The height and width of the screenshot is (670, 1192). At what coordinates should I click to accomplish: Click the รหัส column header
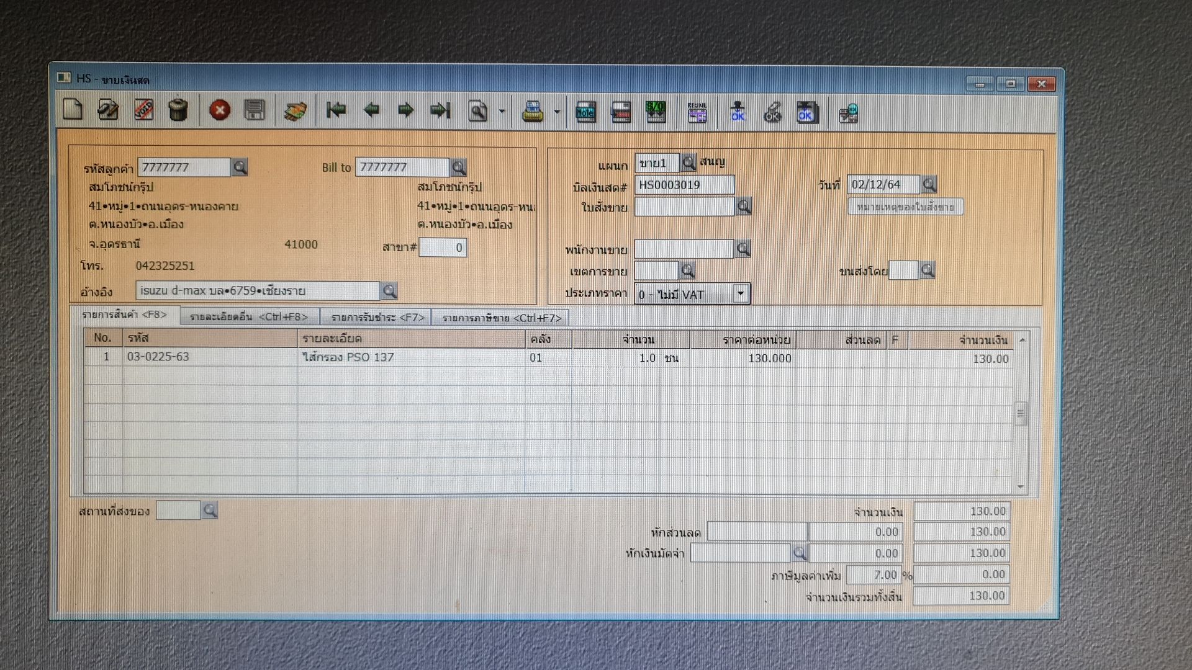210,337
